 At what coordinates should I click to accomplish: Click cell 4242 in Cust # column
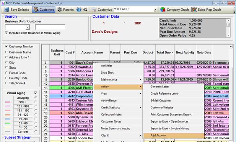click(x=70, y=96)
